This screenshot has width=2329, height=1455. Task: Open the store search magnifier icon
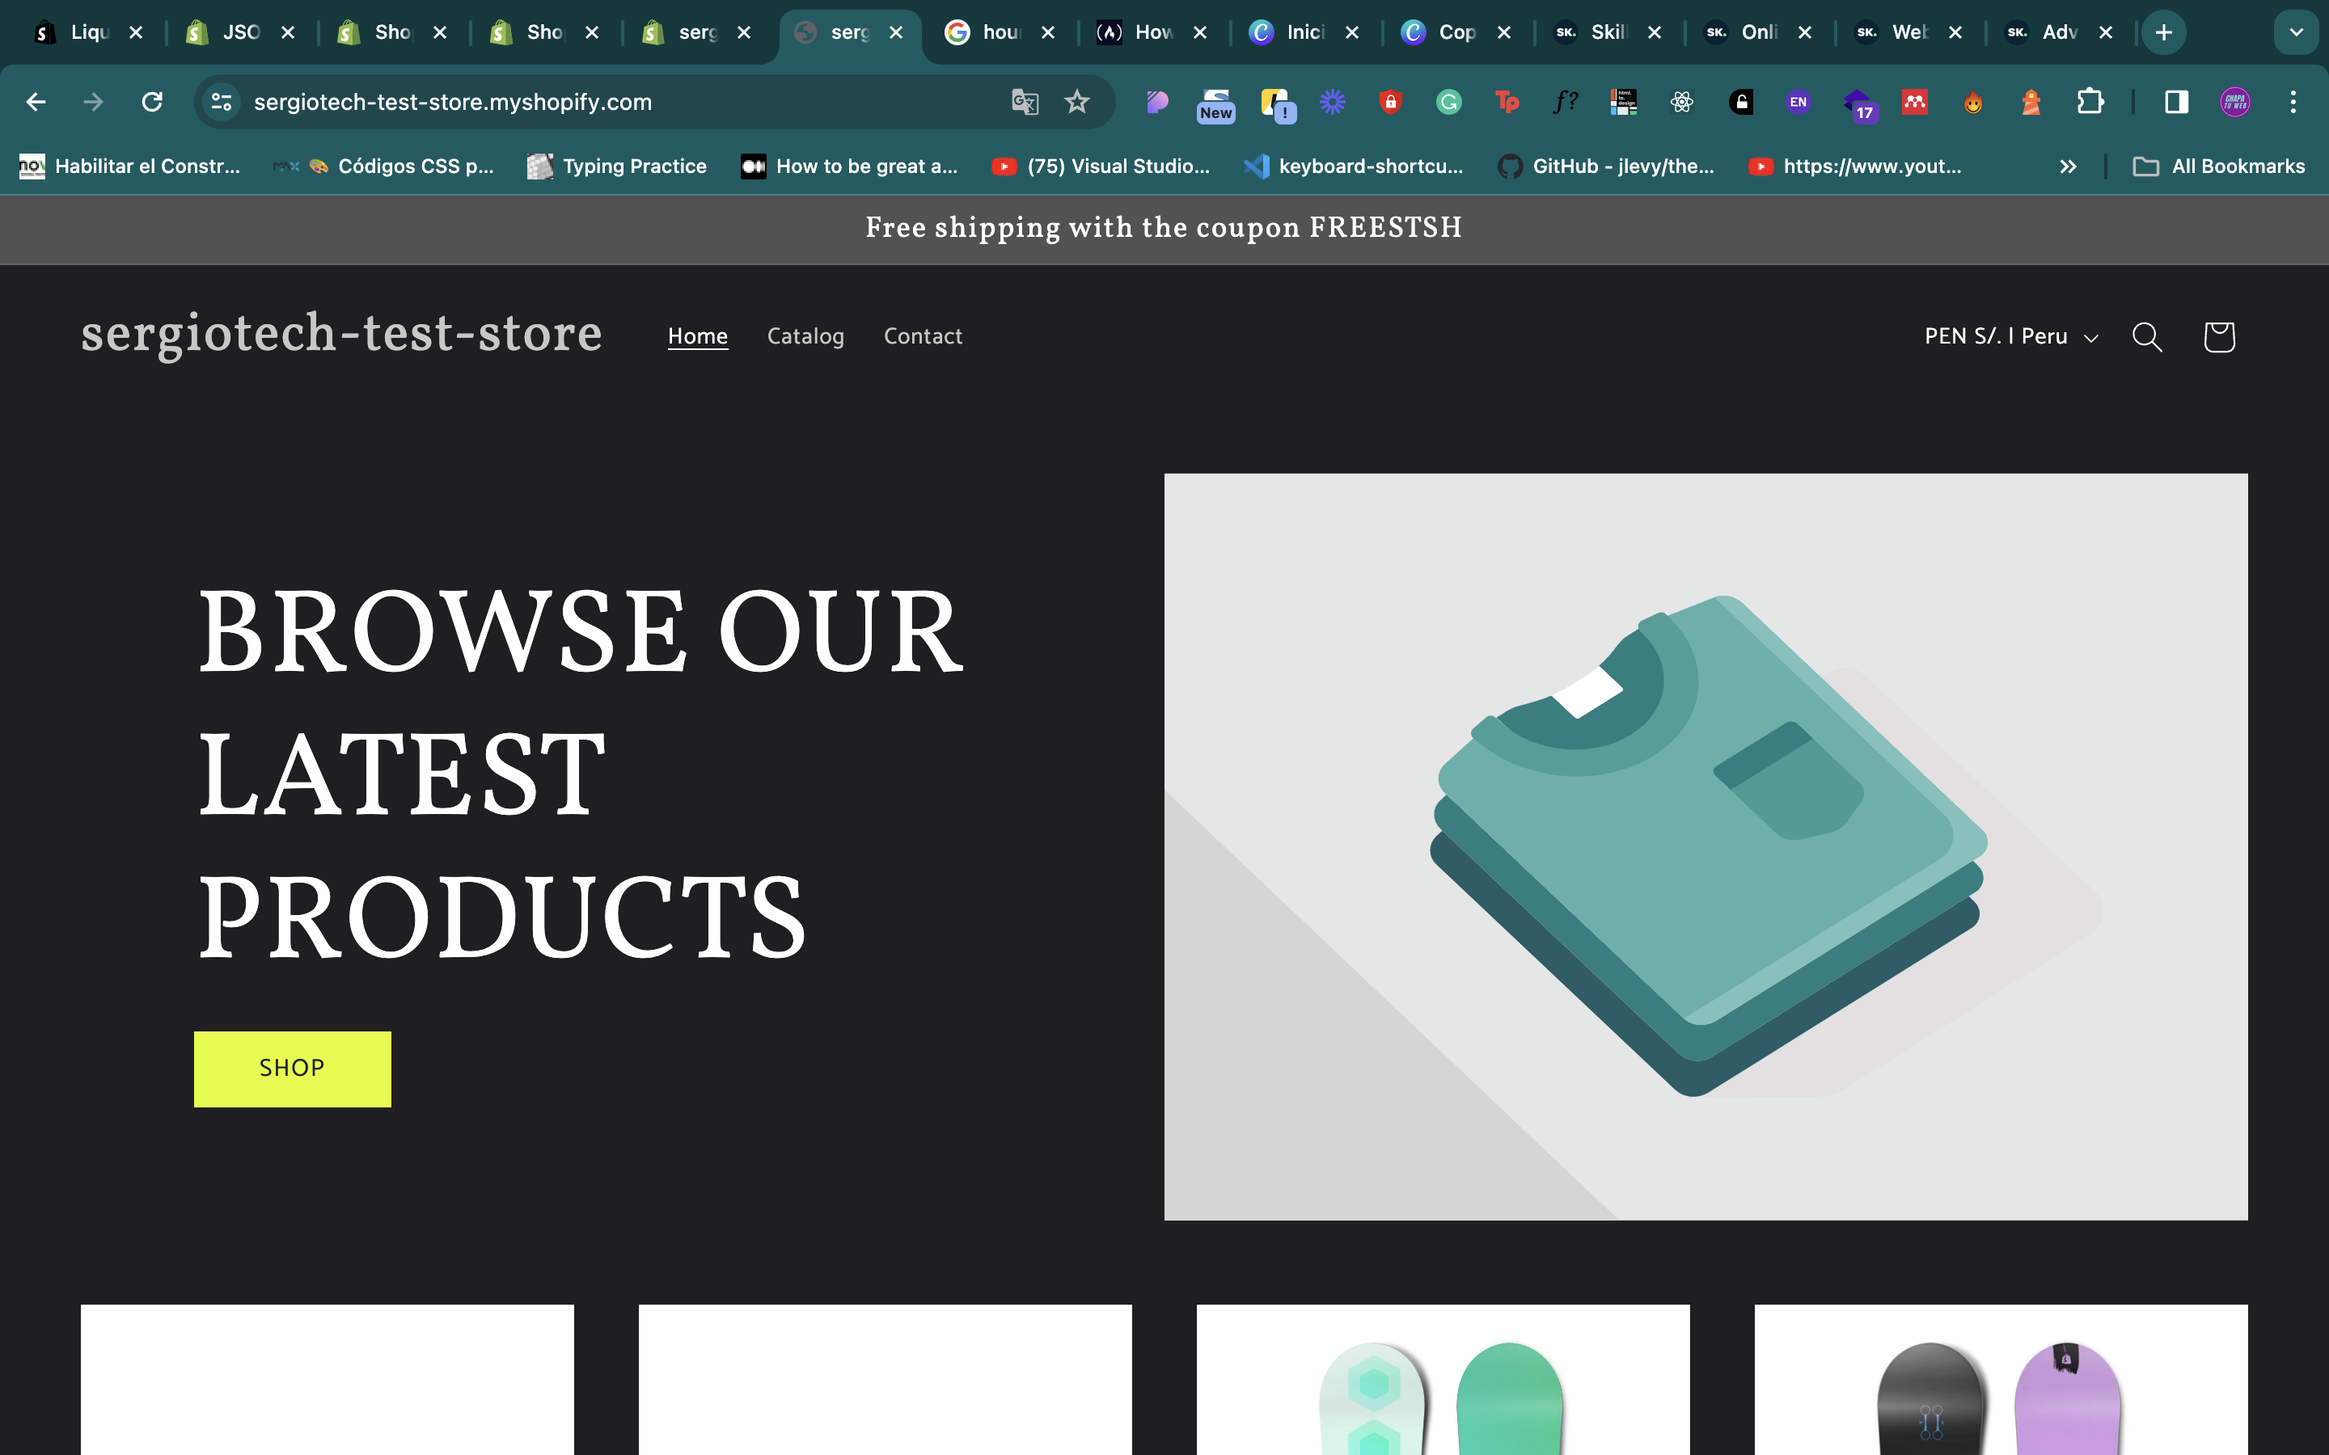(2147, 337)
